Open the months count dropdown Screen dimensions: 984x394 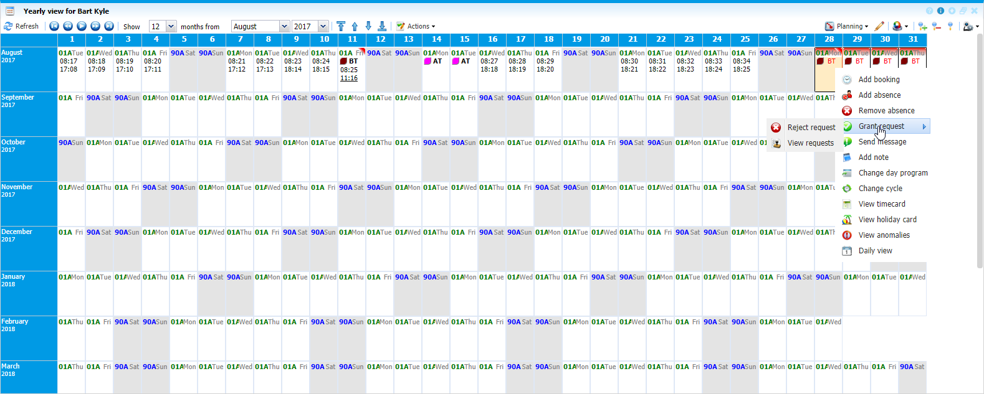tap(171, 26)
